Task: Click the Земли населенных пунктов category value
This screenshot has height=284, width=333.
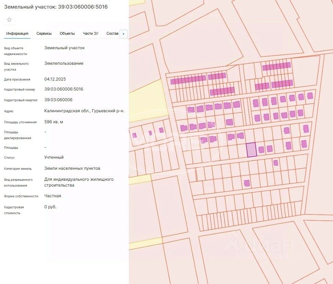Action: (72, 168)
